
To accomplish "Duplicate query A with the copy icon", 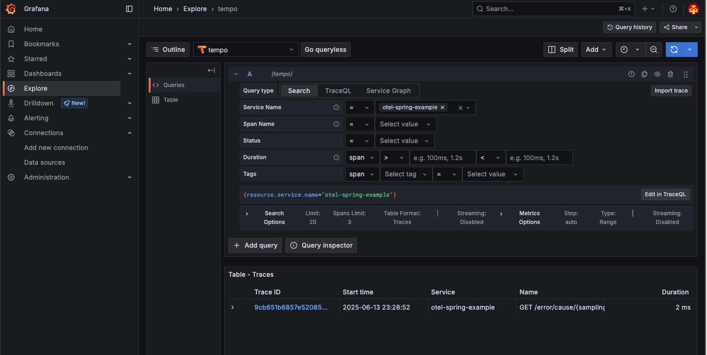I will click(644, 74).
